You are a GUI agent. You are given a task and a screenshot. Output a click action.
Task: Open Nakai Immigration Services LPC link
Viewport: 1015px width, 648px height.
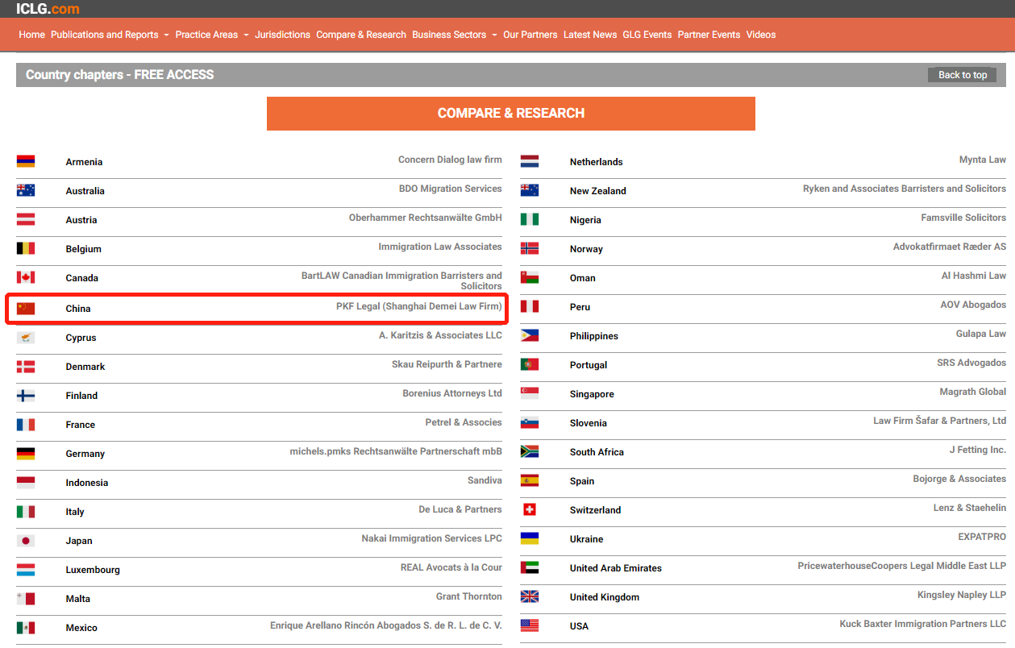[x=431, y=538]
